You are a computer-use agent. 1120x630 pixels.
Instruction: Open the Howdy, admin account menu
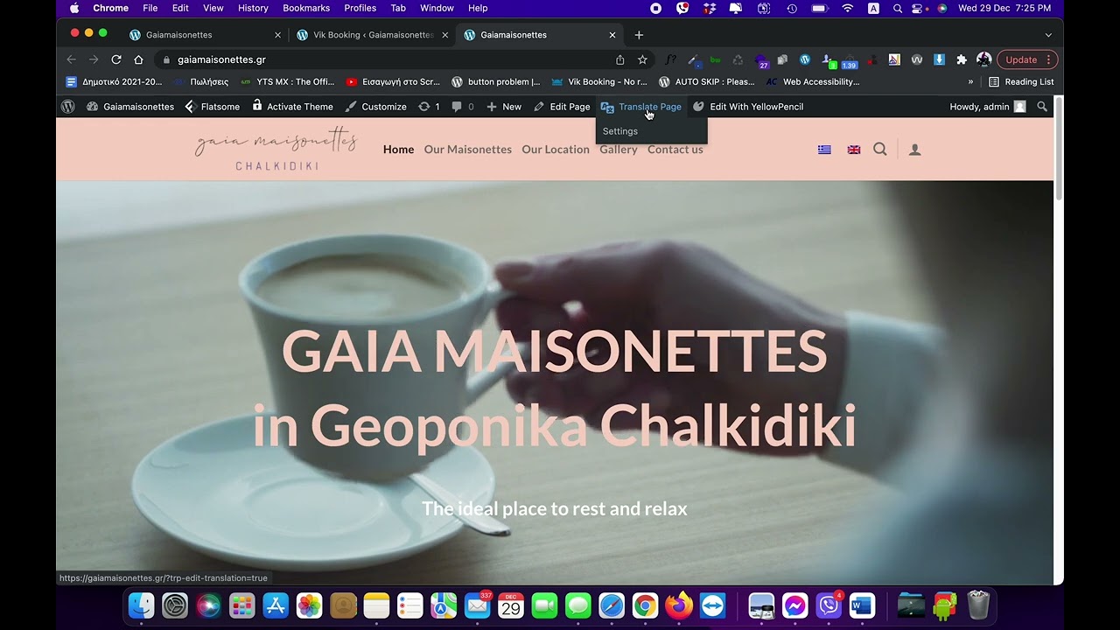click(987, 107)
